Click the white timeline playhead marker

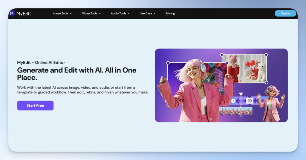[241, 105]
